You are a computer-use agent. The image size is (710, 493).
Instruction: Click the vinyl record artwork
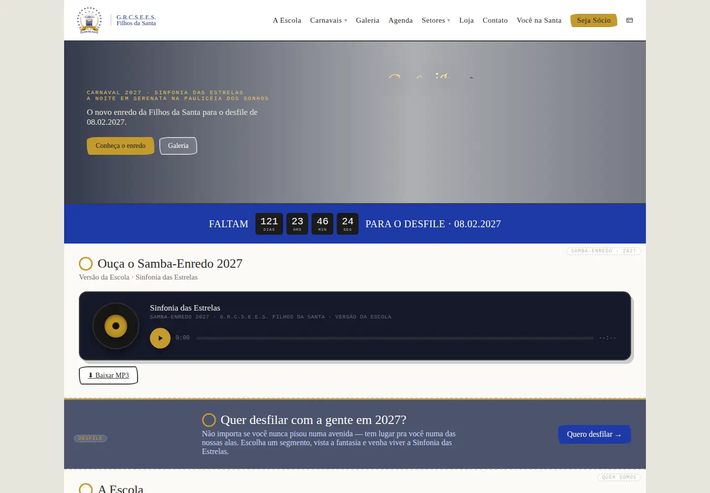coord(116,326)
